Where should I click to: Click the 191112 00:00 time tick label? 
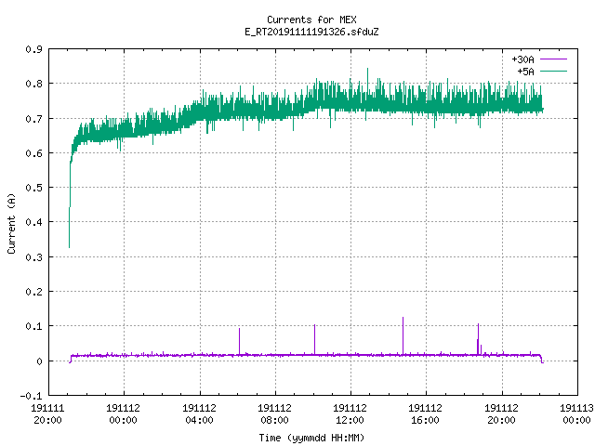pos(123,414)
